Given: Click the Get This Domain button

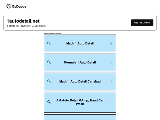Looking at the screenshot, I should tap(142, 23).
